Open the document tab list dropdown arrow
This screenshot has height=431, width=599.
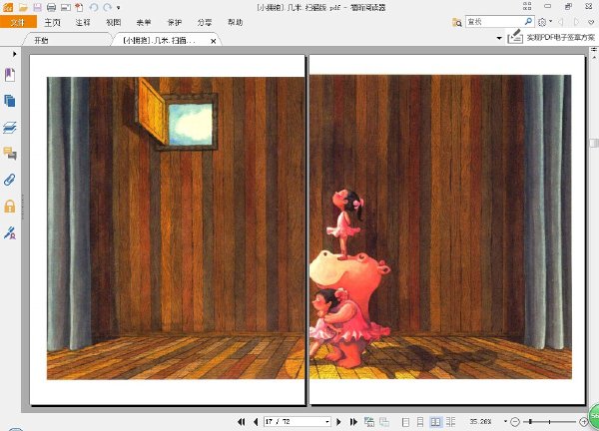click(499, 38)
